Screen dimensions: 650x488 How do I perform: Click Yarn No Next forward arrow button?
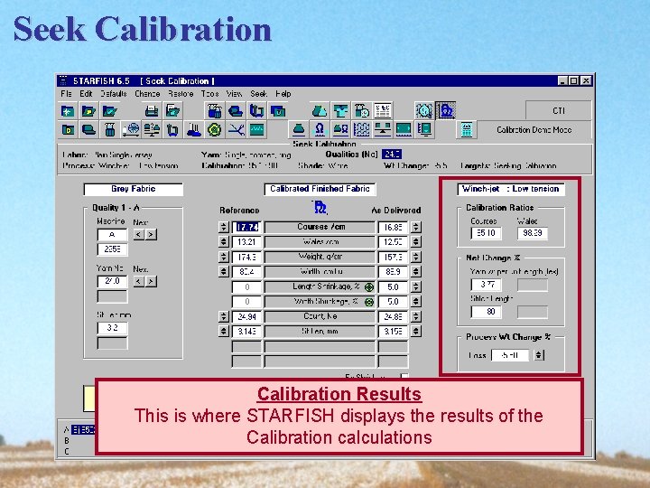(152, 282)
